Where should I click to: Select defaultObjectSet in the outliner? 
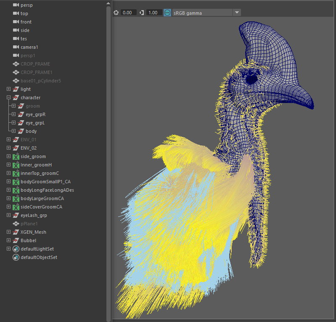click(x=39, y=257)
